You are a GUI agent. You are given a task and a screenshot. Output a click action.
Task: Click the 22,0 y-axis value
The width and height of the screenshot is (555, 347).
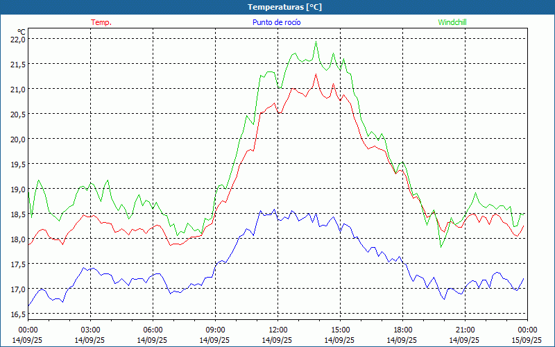(x=17, y=40)
